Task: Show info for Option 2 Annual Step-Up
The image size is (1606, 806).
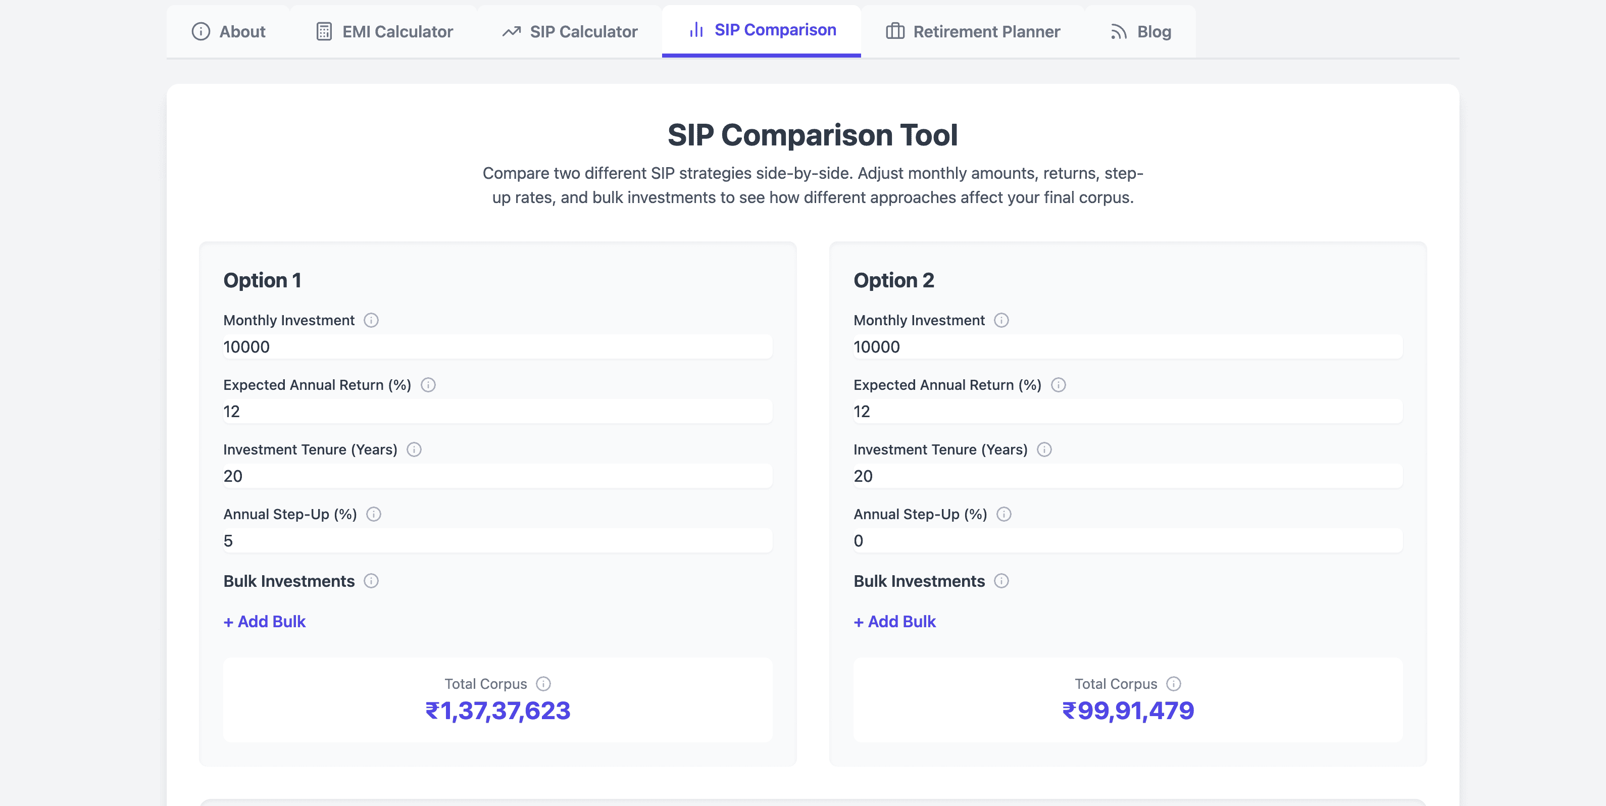Action: click(x=1004, y=514)
